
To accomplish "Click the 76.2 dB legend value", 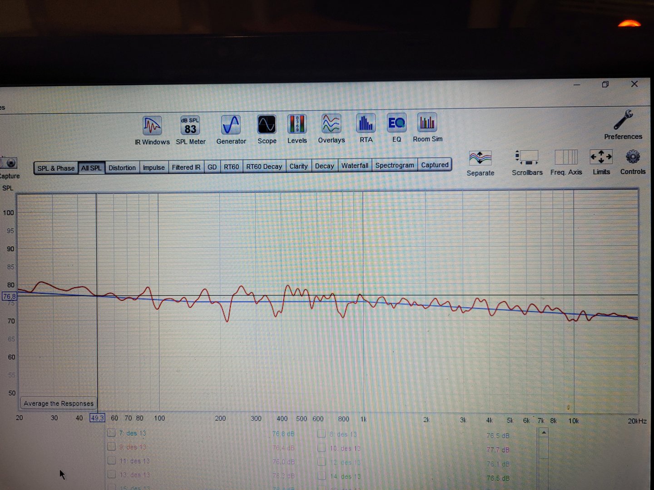I will click(283, 475).
